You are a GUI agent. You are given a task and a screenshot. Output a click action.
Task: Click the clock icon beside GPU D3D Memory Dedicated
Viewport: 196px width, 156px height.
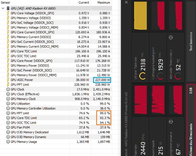coord(8,132)
